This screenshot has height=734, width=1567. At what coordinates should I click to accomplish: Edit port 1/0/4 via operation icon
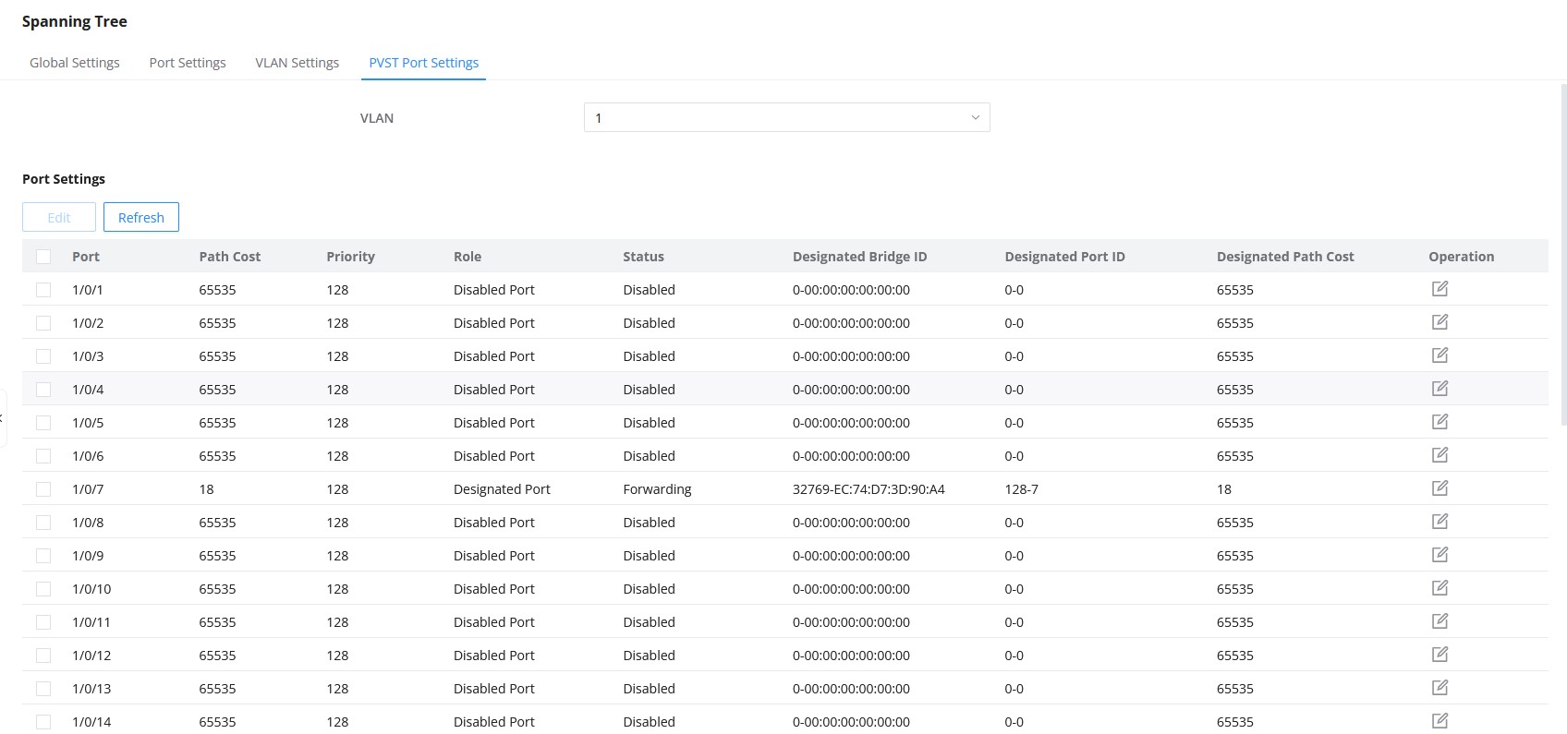(1439, 389)
